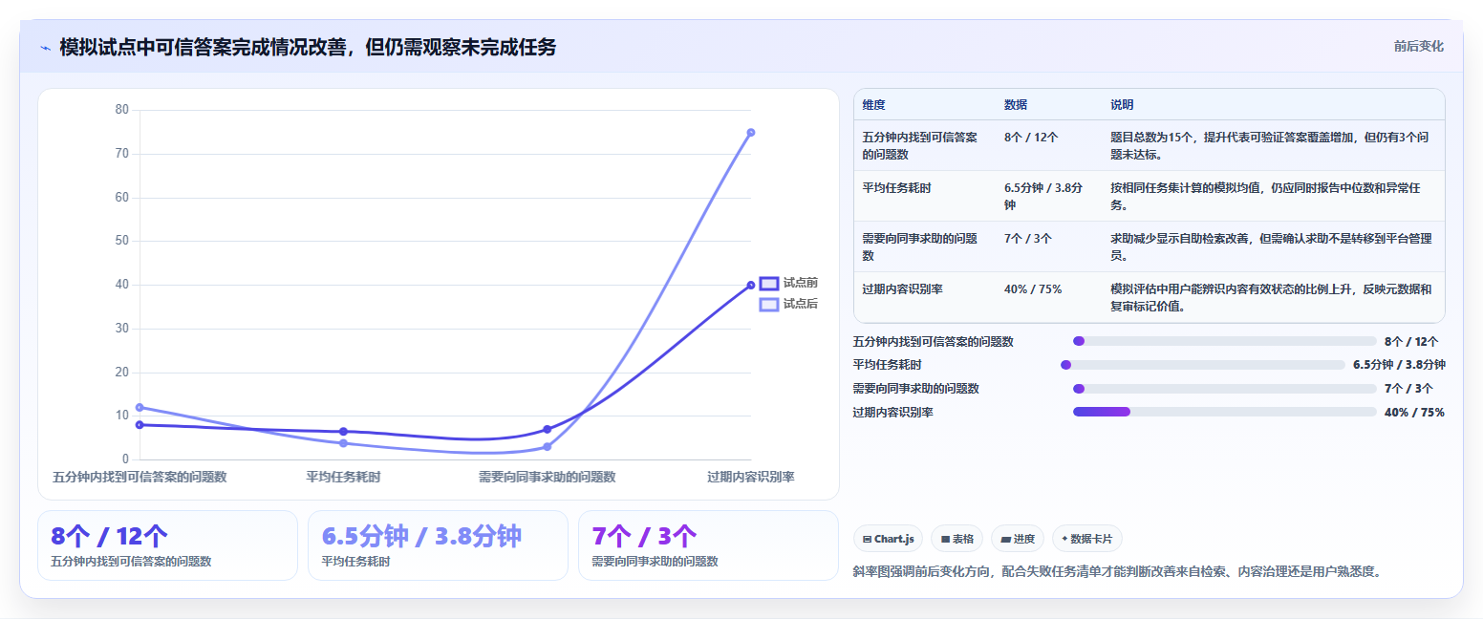Viewport: 1483px width, 619px height.
Task: Click the 需要向同事求助的问题数 table row label
Action: [x=919, y=246]
